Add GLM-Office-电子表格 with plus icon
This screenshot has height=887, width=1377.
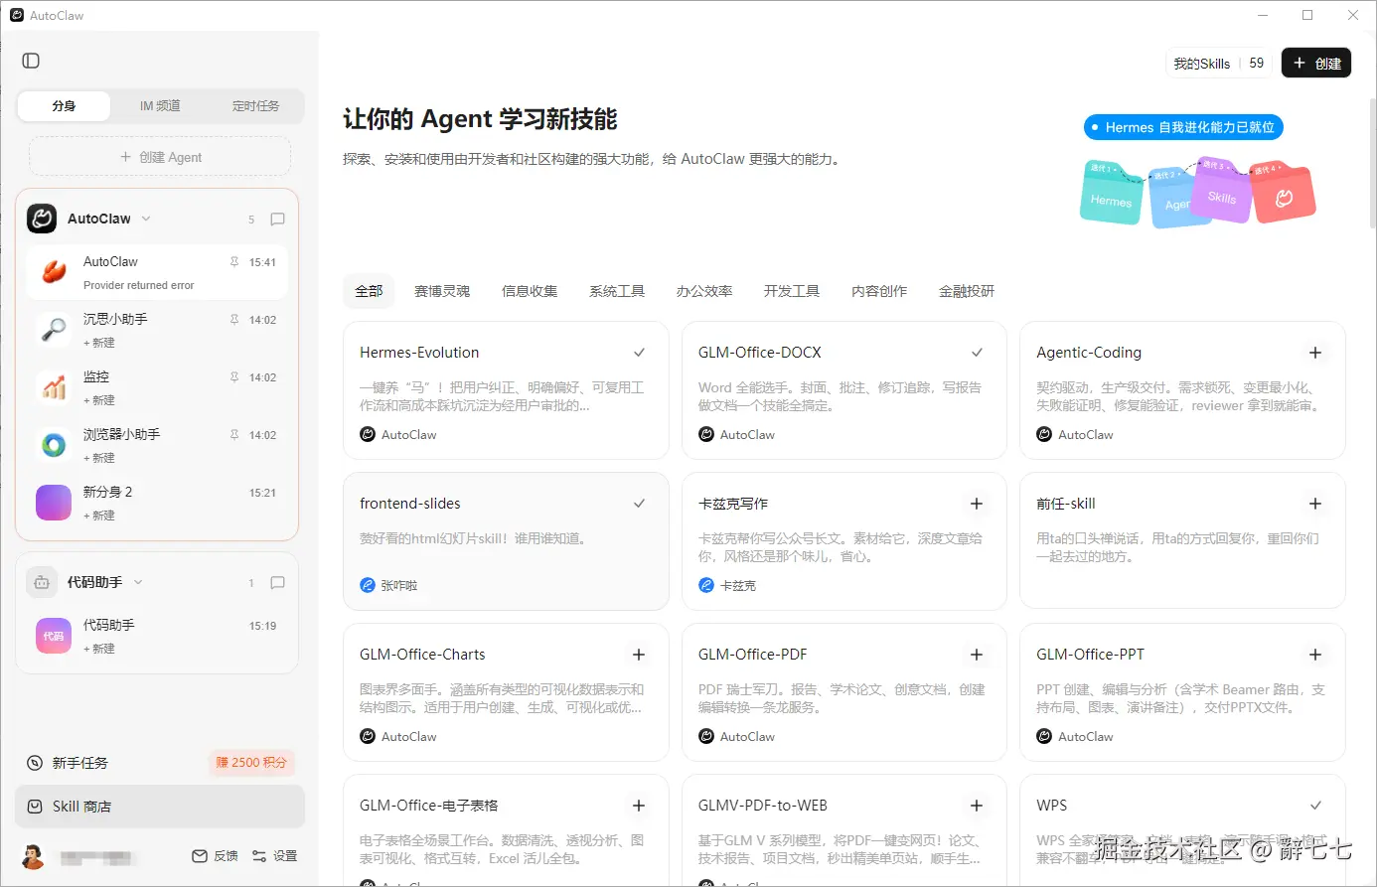[639, 806]
